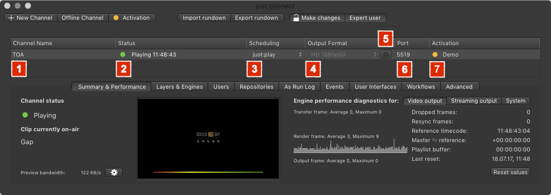Screen dimensions: 551x195
Task: Open the Events tab
Action: point(335,87)
